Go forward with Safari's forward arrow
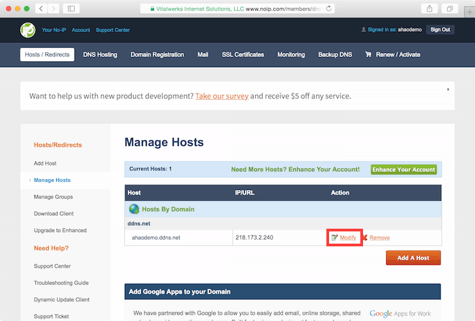The height and width of the screenshot is (321, 475). click(54, 8)
